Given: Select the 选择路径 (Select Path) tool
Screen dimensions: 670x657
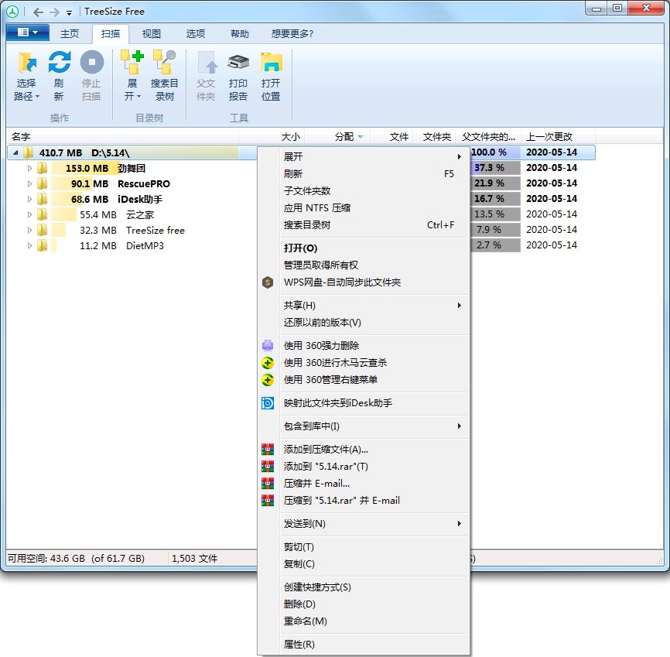Looking at the screenshot, I should click(26, 75).
